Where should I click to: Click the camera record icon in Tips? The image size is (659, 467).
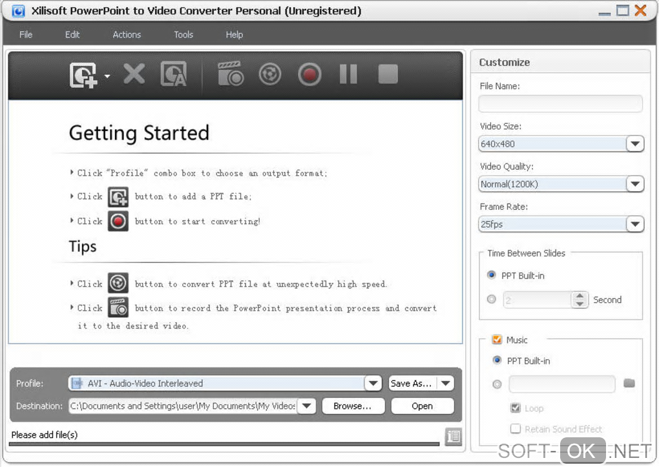tap(118, 307)
